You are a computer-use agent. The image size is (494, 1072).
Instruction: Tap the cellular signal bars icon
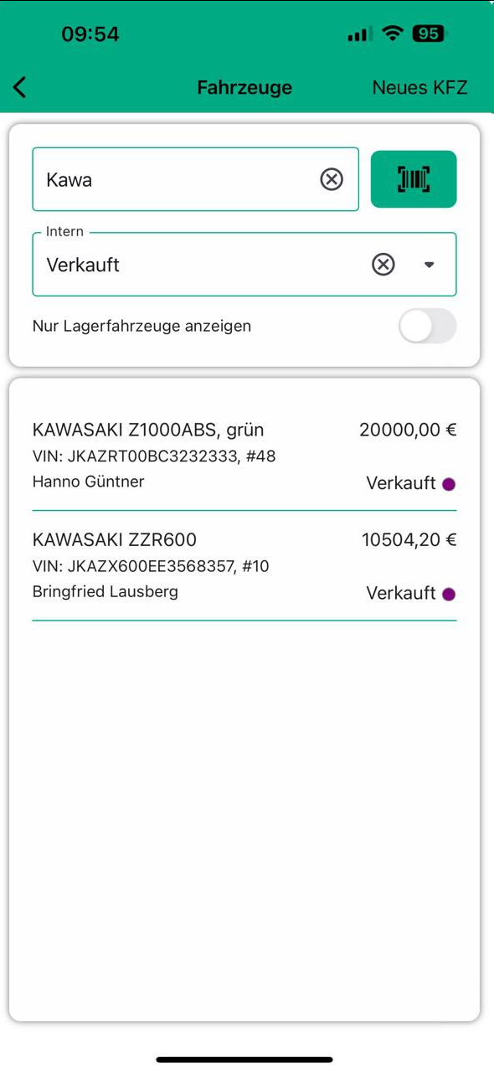click(359, 34)
